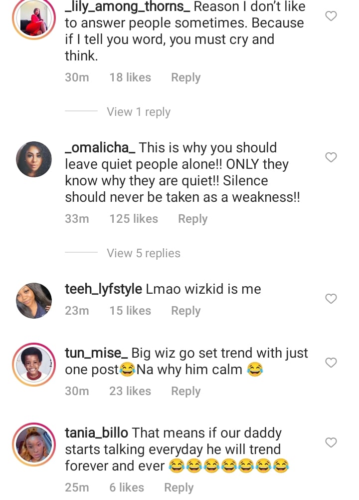This screenshot has height=500, width=359.
Task: Open tania_billo's profile picture
Action: pyautogui.click(x=34, y=444)
